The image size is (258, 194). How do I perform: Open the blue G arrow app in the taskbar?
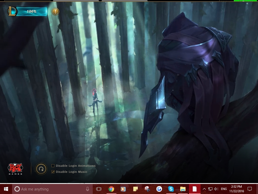coord(159,189)
